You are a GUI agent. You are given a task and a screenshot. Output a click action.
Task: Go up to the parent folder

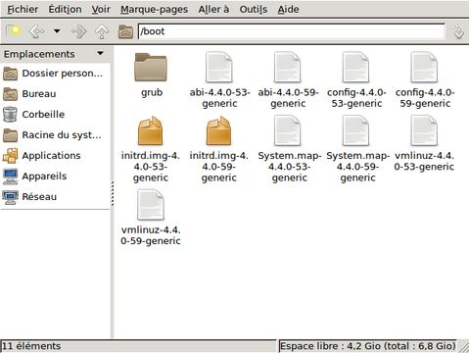pos(102,31)
